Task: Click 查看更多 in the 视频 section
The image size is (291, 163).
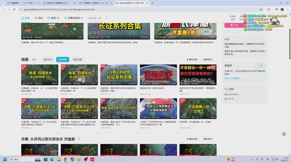Action: click(208, 59)
